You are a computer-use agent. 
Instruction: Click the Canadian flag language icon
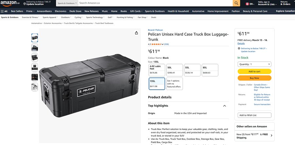click(x=247, y=4)
